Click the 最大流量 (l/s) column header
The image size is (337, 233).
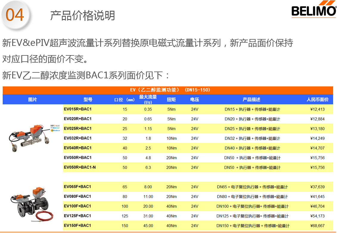pos(148,100)
